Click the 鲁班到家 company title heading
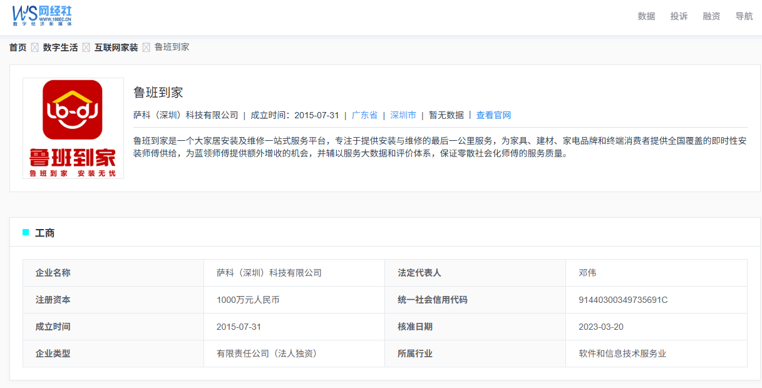762x388 pixels. coord(158,93)
